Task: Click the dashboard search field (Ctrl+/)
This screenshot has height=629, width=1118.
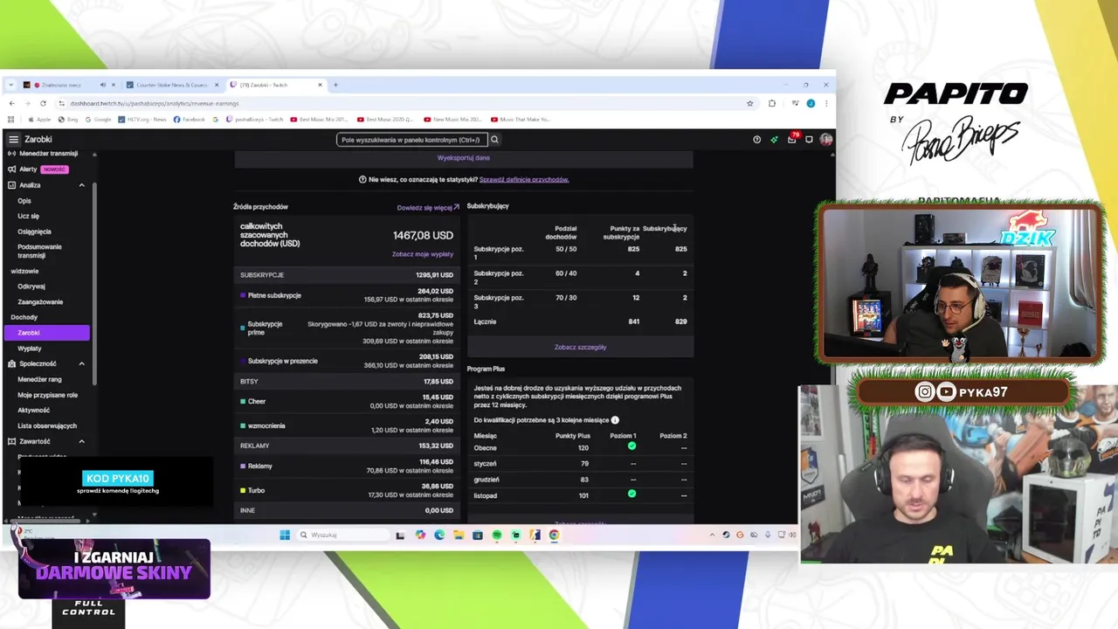Action: pos(411,140)
